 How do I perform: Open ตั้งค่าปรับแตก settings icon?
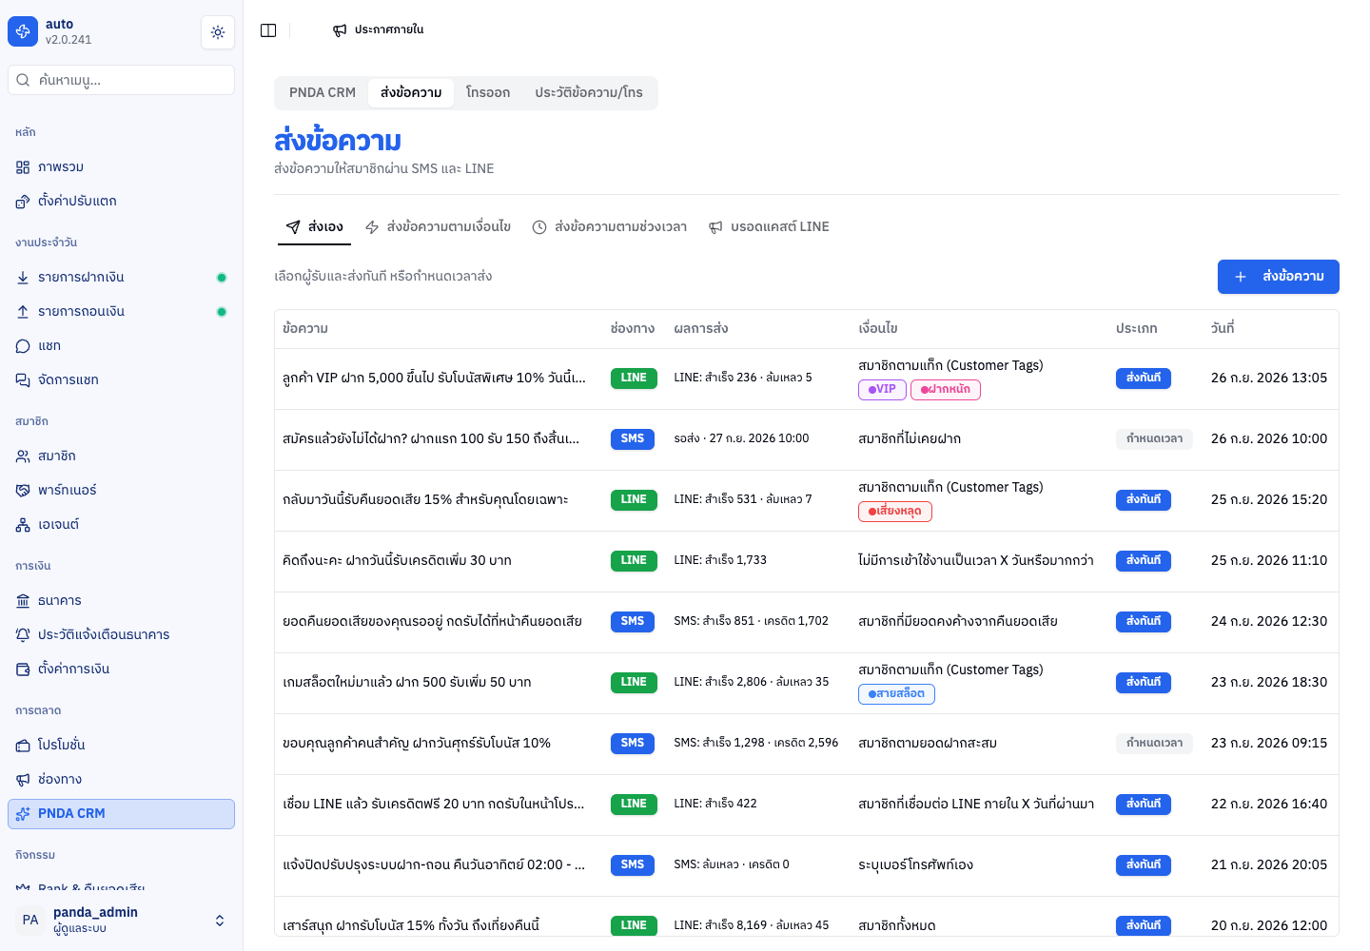(x=23, y=202)
